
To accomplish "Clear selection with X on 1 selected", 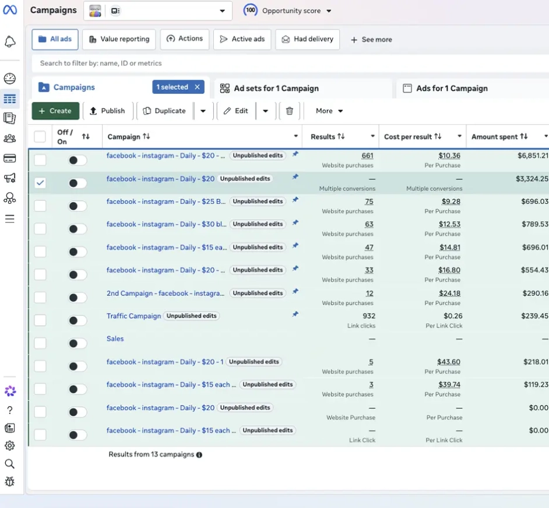I will coord(198,87).
